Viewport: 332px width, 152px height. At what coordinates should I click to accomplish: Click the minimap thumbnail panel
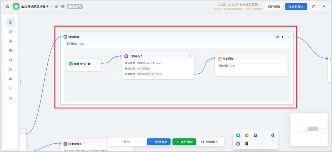(x=309, y=130)
